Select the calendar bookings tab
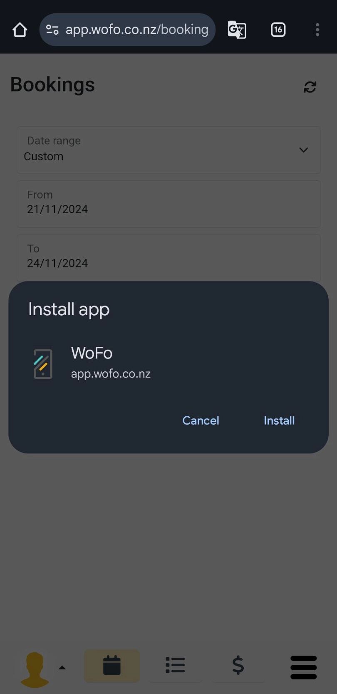 [x=112, y=665]
